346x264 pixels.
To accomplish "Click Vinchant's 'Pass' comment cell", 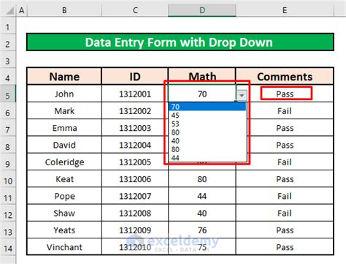I will coord(285,247).
